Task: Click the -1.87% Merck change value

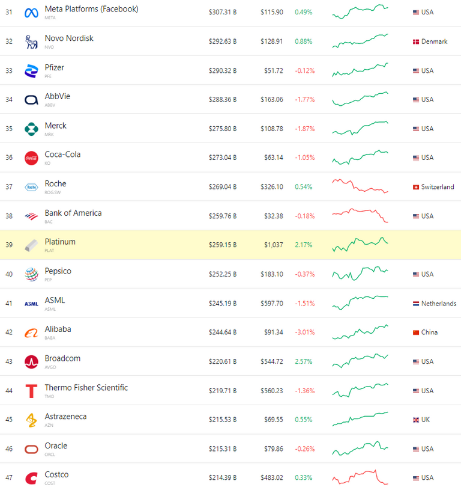Action: pyautogui.click(x=305, y=129)
